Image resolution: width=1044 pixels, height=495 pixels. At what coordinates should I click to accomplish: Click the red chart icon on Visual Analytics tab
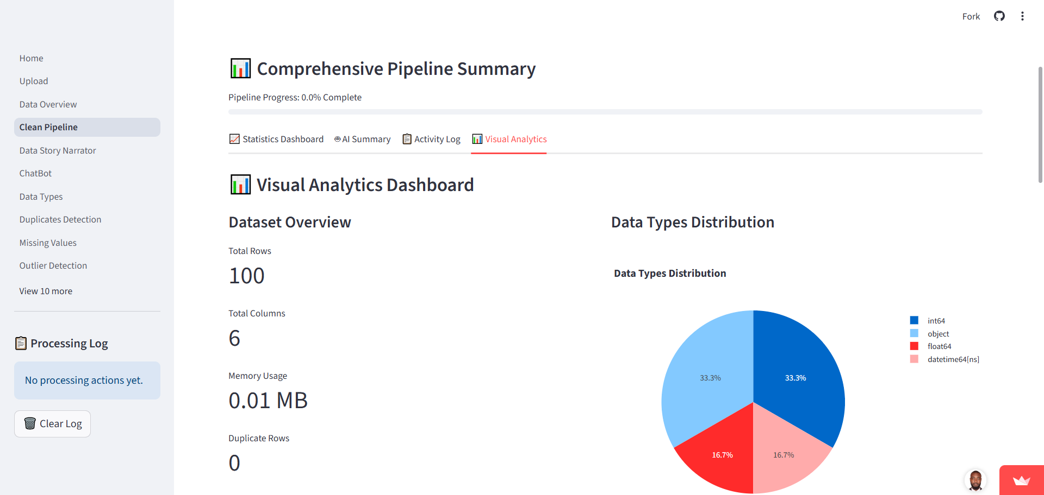pos(477,139)
